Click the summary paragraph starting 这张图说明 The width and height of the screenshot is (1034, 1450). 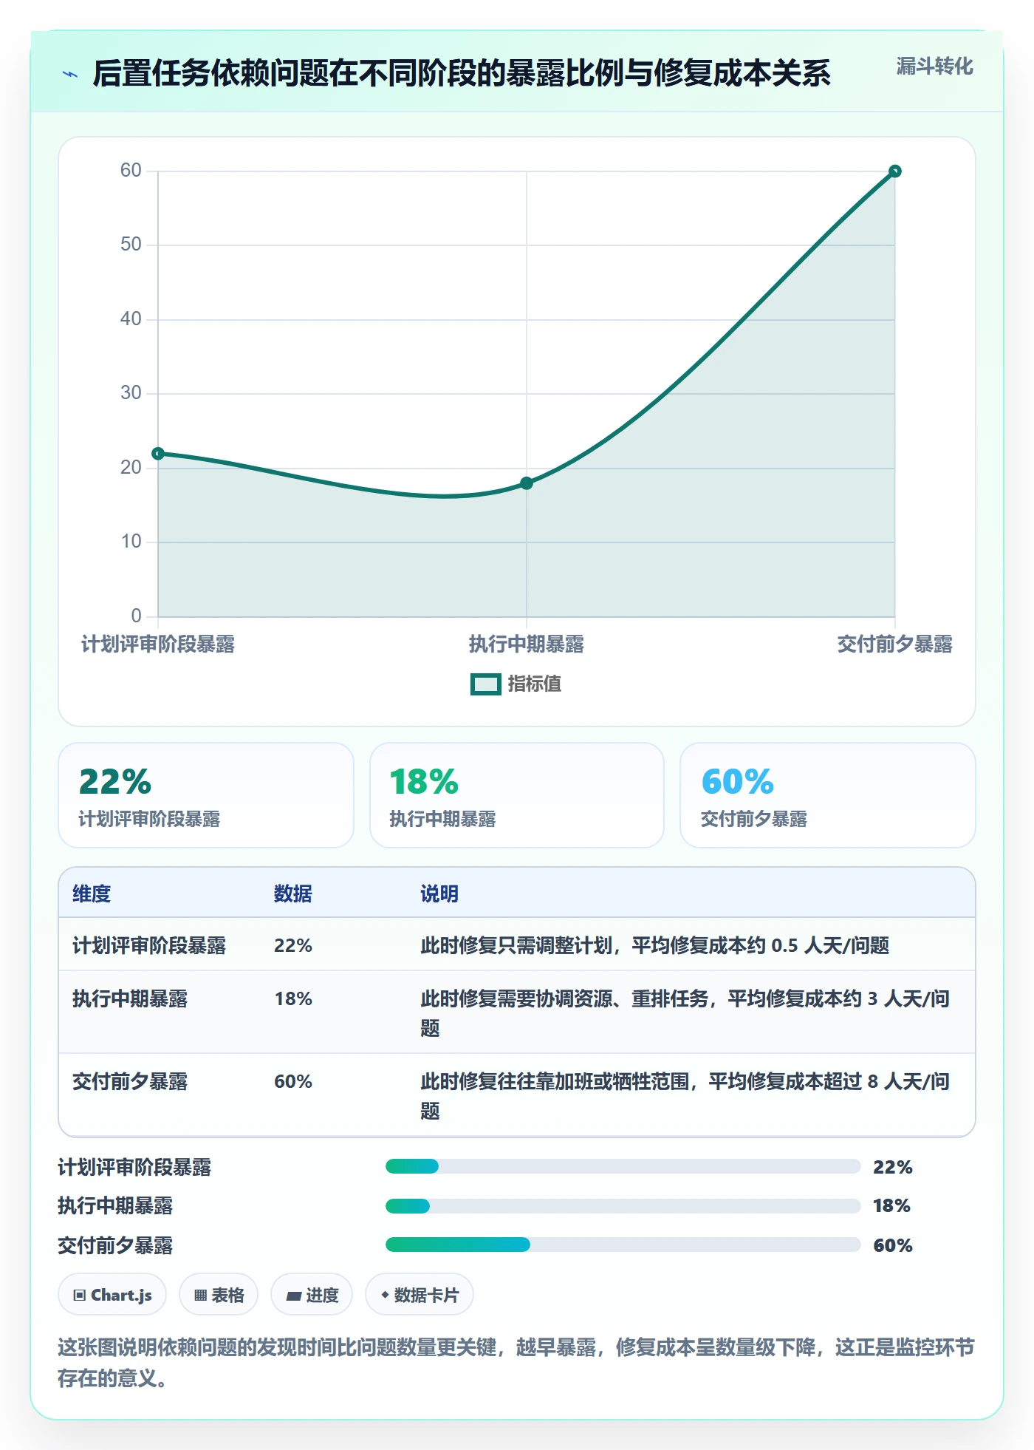pyautogui.click(x=516, y=1363)
